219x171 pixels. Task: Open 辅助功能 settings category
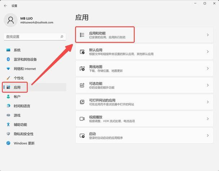click(x=35, y=124)
